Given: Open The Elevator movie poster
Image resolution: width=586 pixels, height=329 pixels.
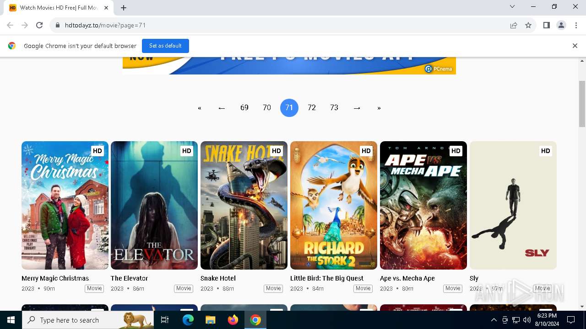Looking at the screenshot, I should coord(154,205).
